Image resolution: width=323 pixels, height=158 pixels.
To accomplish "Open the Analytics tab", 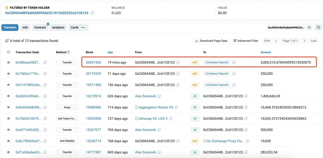I will tap(58, 27).
